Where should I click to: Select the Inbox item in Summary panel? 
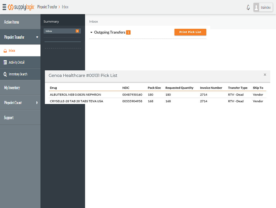tap(62, 31)
